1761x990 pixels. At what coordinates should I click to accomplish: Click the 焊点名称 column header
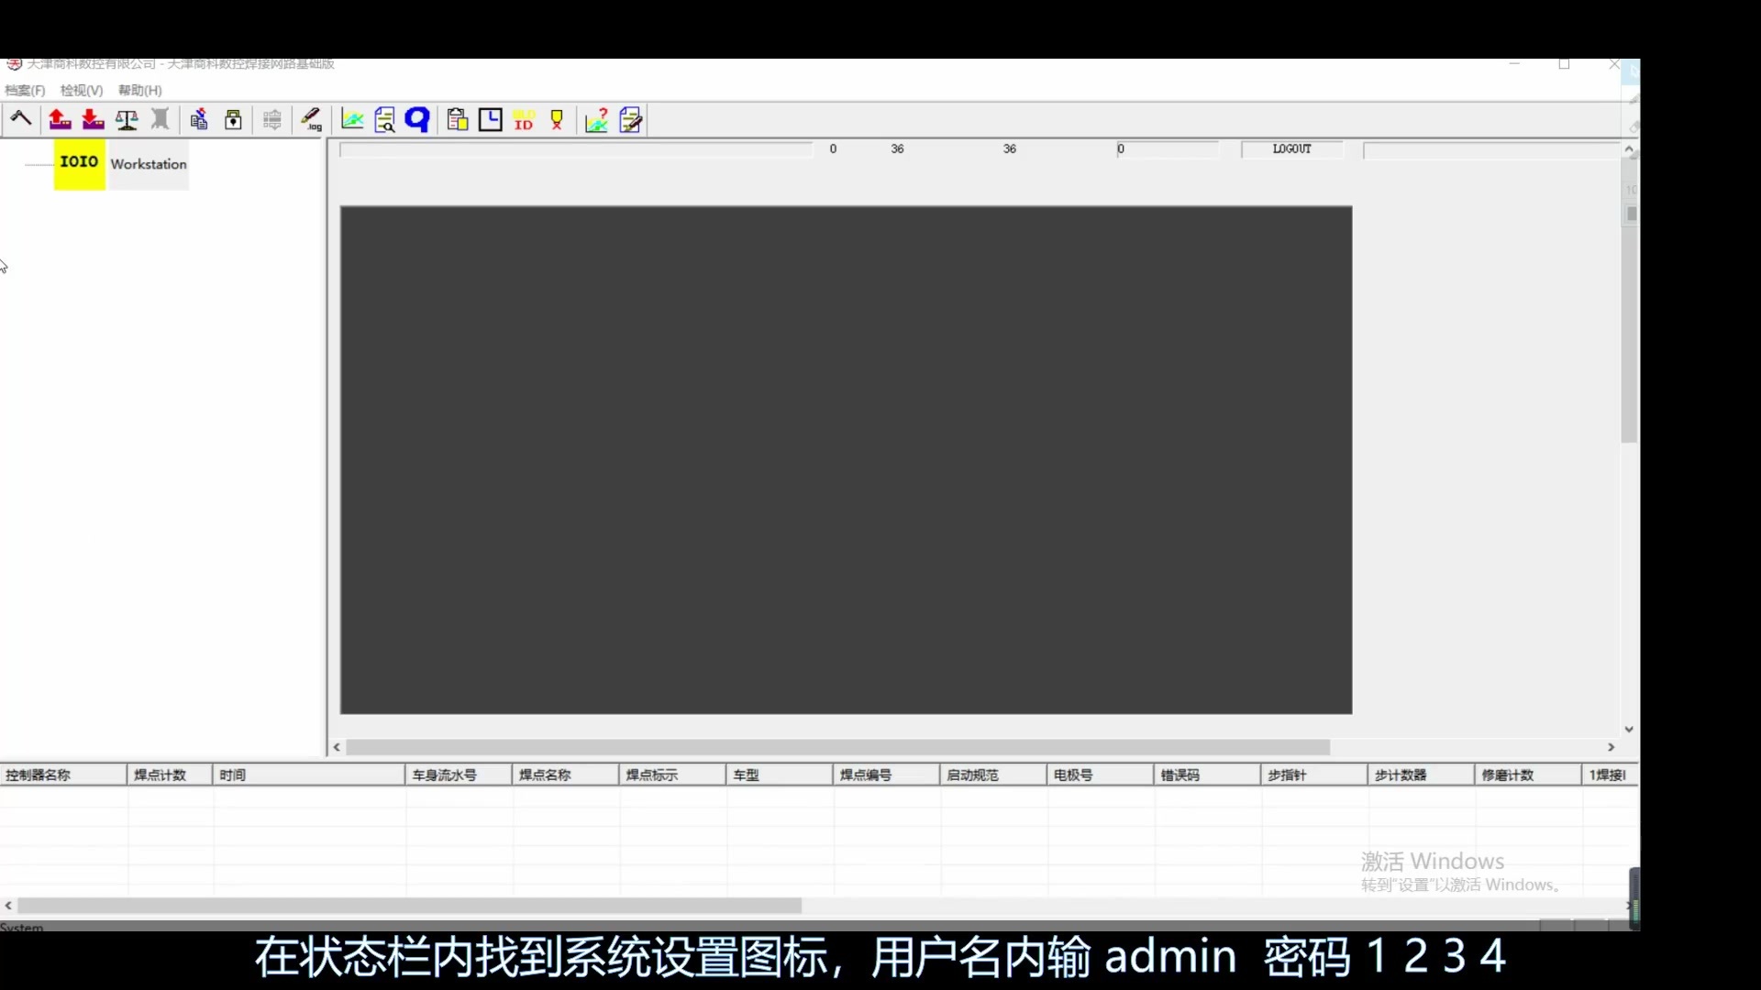click(x=566, y=775)
